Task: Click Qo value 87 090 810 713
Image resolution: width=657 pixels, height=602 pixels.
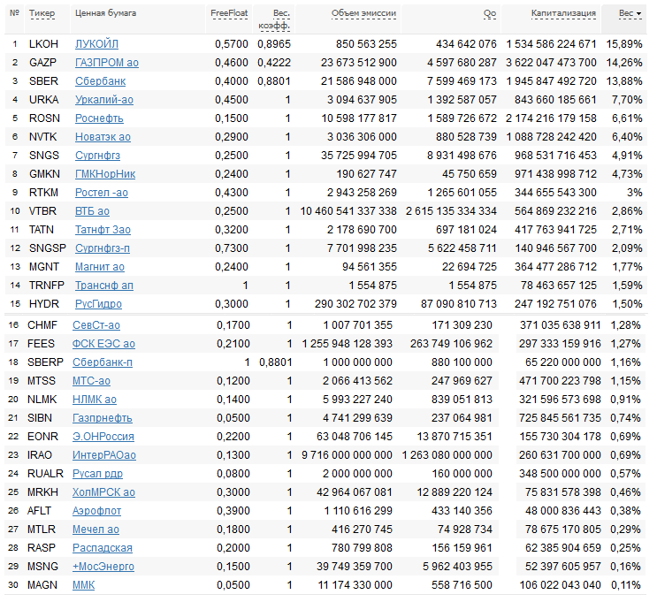Action: click(459, 304)
